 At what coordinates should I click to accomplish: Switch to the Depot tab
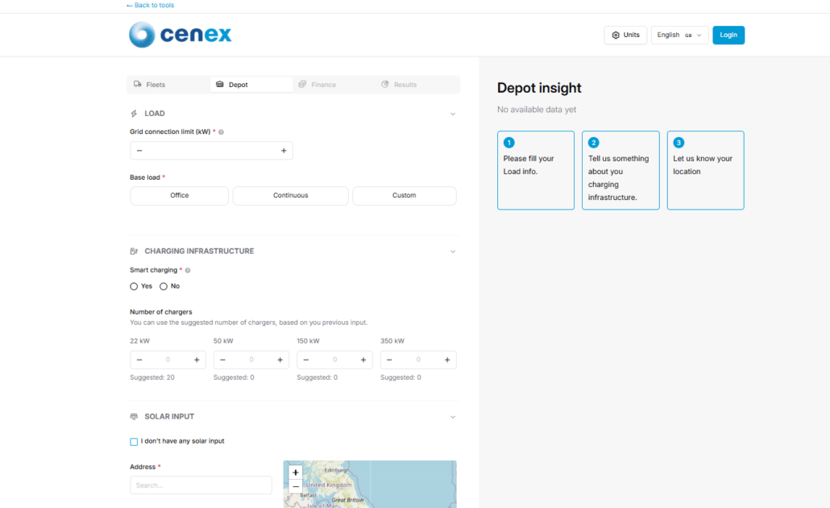tap(251, 85)
